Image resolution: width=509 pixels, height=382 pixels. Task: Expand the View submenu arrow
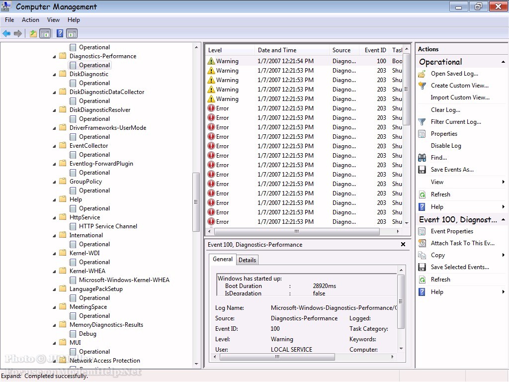pyautogui.click(x=503, y=182)
